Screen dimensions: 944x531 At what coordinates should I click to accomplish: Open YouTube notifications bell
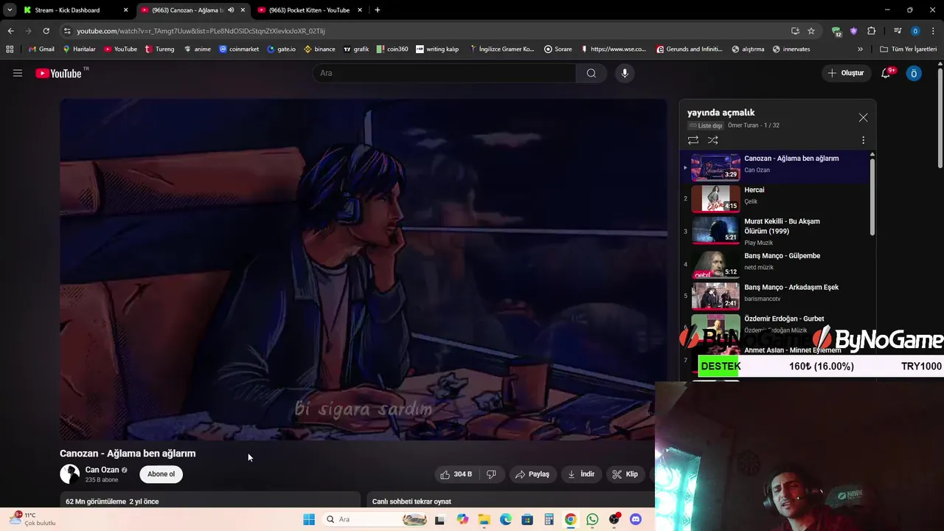[886, 73]
